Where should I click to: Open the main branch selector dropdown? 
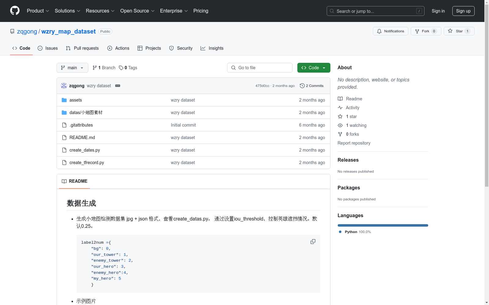click(72, 68)
